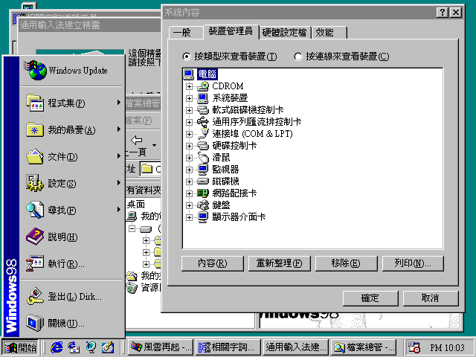The width and height of the screenshot is (476, 357).
Task: Select the 裝置管理員 tab
Action: point(231,31)
